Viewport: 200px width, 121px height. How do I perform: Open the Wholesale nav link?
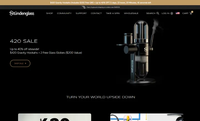click(x=131, y=13)
